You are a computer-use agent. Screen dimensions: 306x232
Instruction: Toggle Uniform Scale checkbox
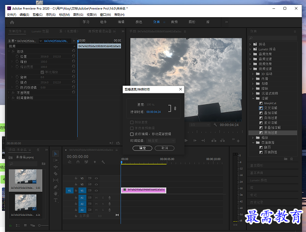pos(42,72)
